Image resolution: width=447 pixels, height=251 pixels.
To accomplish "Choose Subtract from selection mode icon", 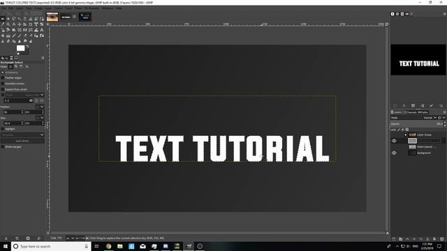I will coord(21,66).
